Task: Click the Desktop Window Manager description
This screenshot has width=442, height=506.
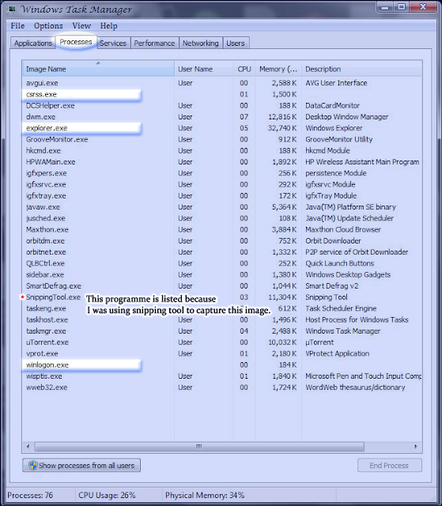Action: pos(347,117)
